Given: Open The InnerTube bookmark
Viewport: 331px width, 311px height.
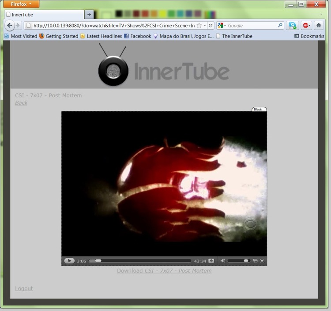Looking at the screenshot, I should (x=234, y=36).
